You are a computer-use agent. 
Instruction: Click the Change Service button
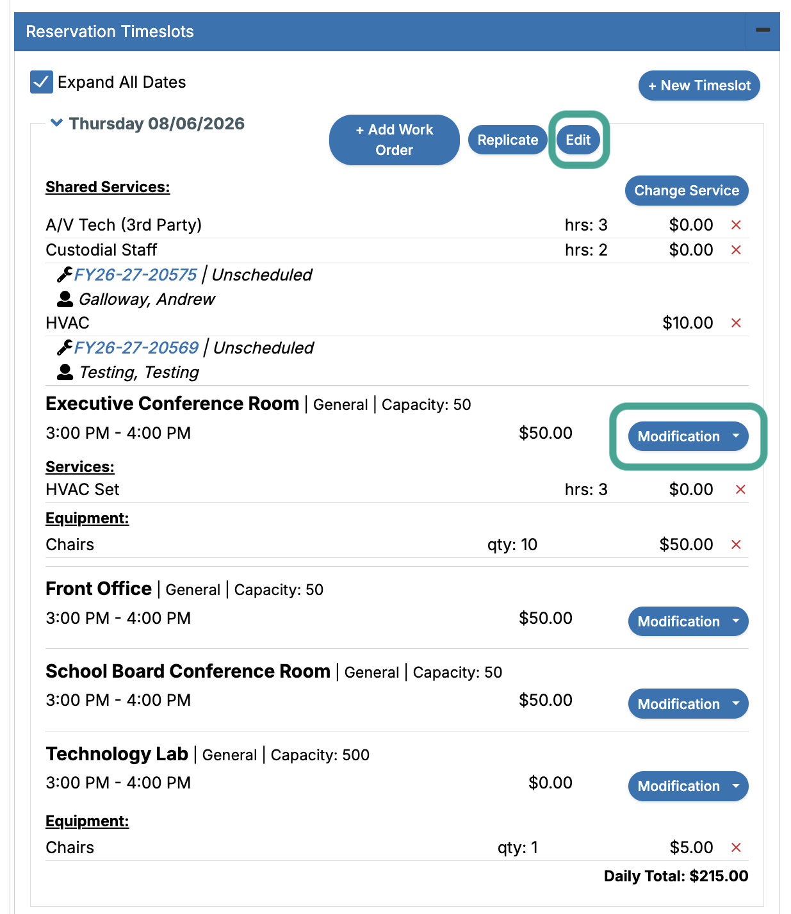click(687, 190)
